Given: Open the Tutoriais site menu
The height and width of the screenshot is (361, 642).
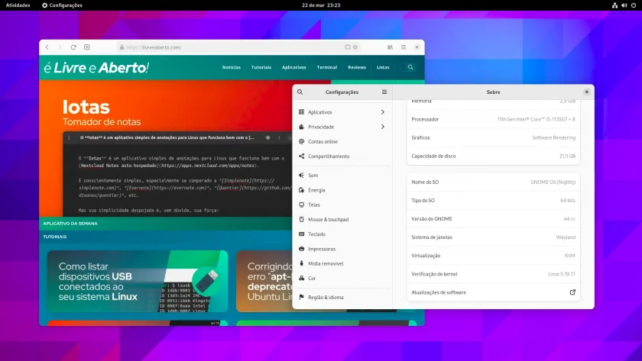Looking at the screenshot, I should 261,67.
